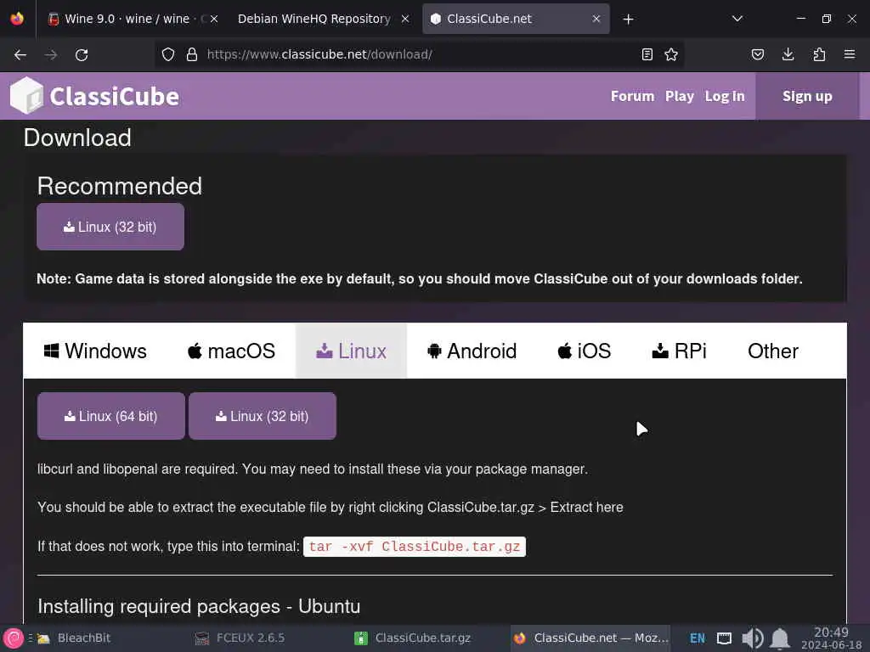Select the RPi platform tab
This screenshot has width=870, height=652.
(x=679, y=351)
